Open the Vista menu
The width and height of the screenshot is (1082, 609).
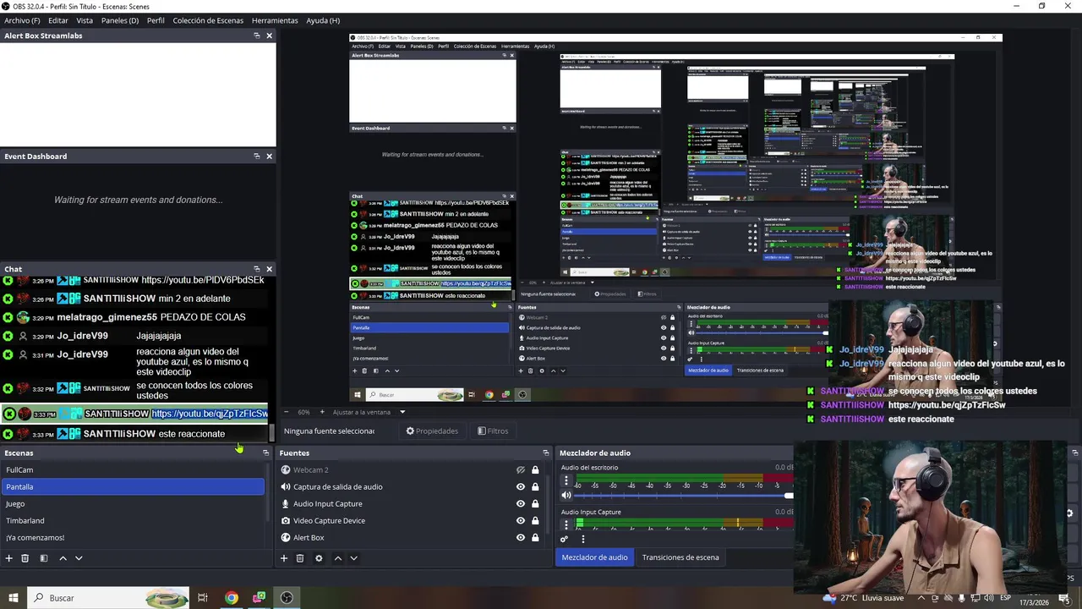[x=85, y=20]
